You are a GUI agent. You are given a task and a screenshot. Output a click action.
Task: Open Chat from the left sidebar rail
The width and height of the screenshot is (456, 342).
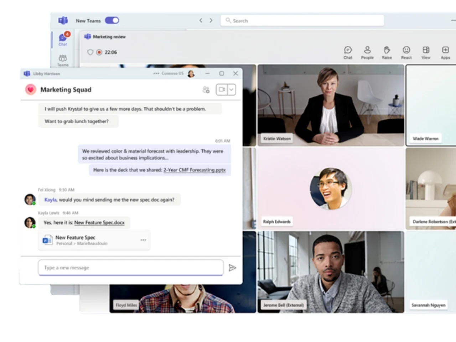[62, 39]
